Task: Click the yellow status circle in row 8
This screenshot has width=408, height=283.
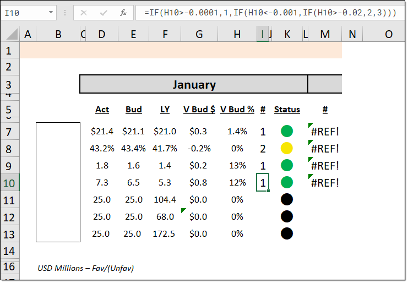Action: coord(286,148)
